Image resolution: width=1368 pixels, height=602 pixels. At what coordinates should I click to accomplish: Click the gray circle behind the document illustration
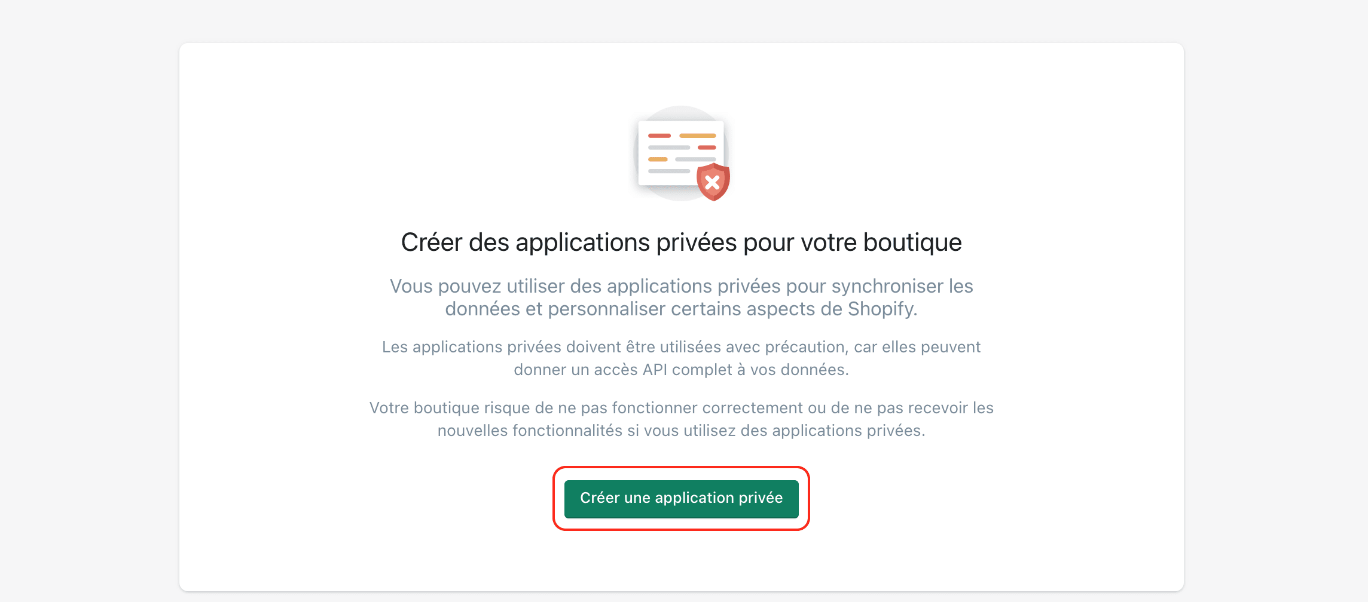(x=681, y=153)
